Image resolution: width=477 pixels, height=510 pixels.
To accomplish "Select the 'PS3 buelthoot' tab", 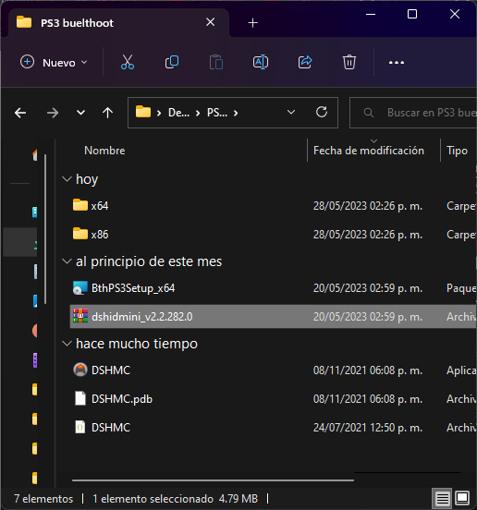I will point(118,23).
